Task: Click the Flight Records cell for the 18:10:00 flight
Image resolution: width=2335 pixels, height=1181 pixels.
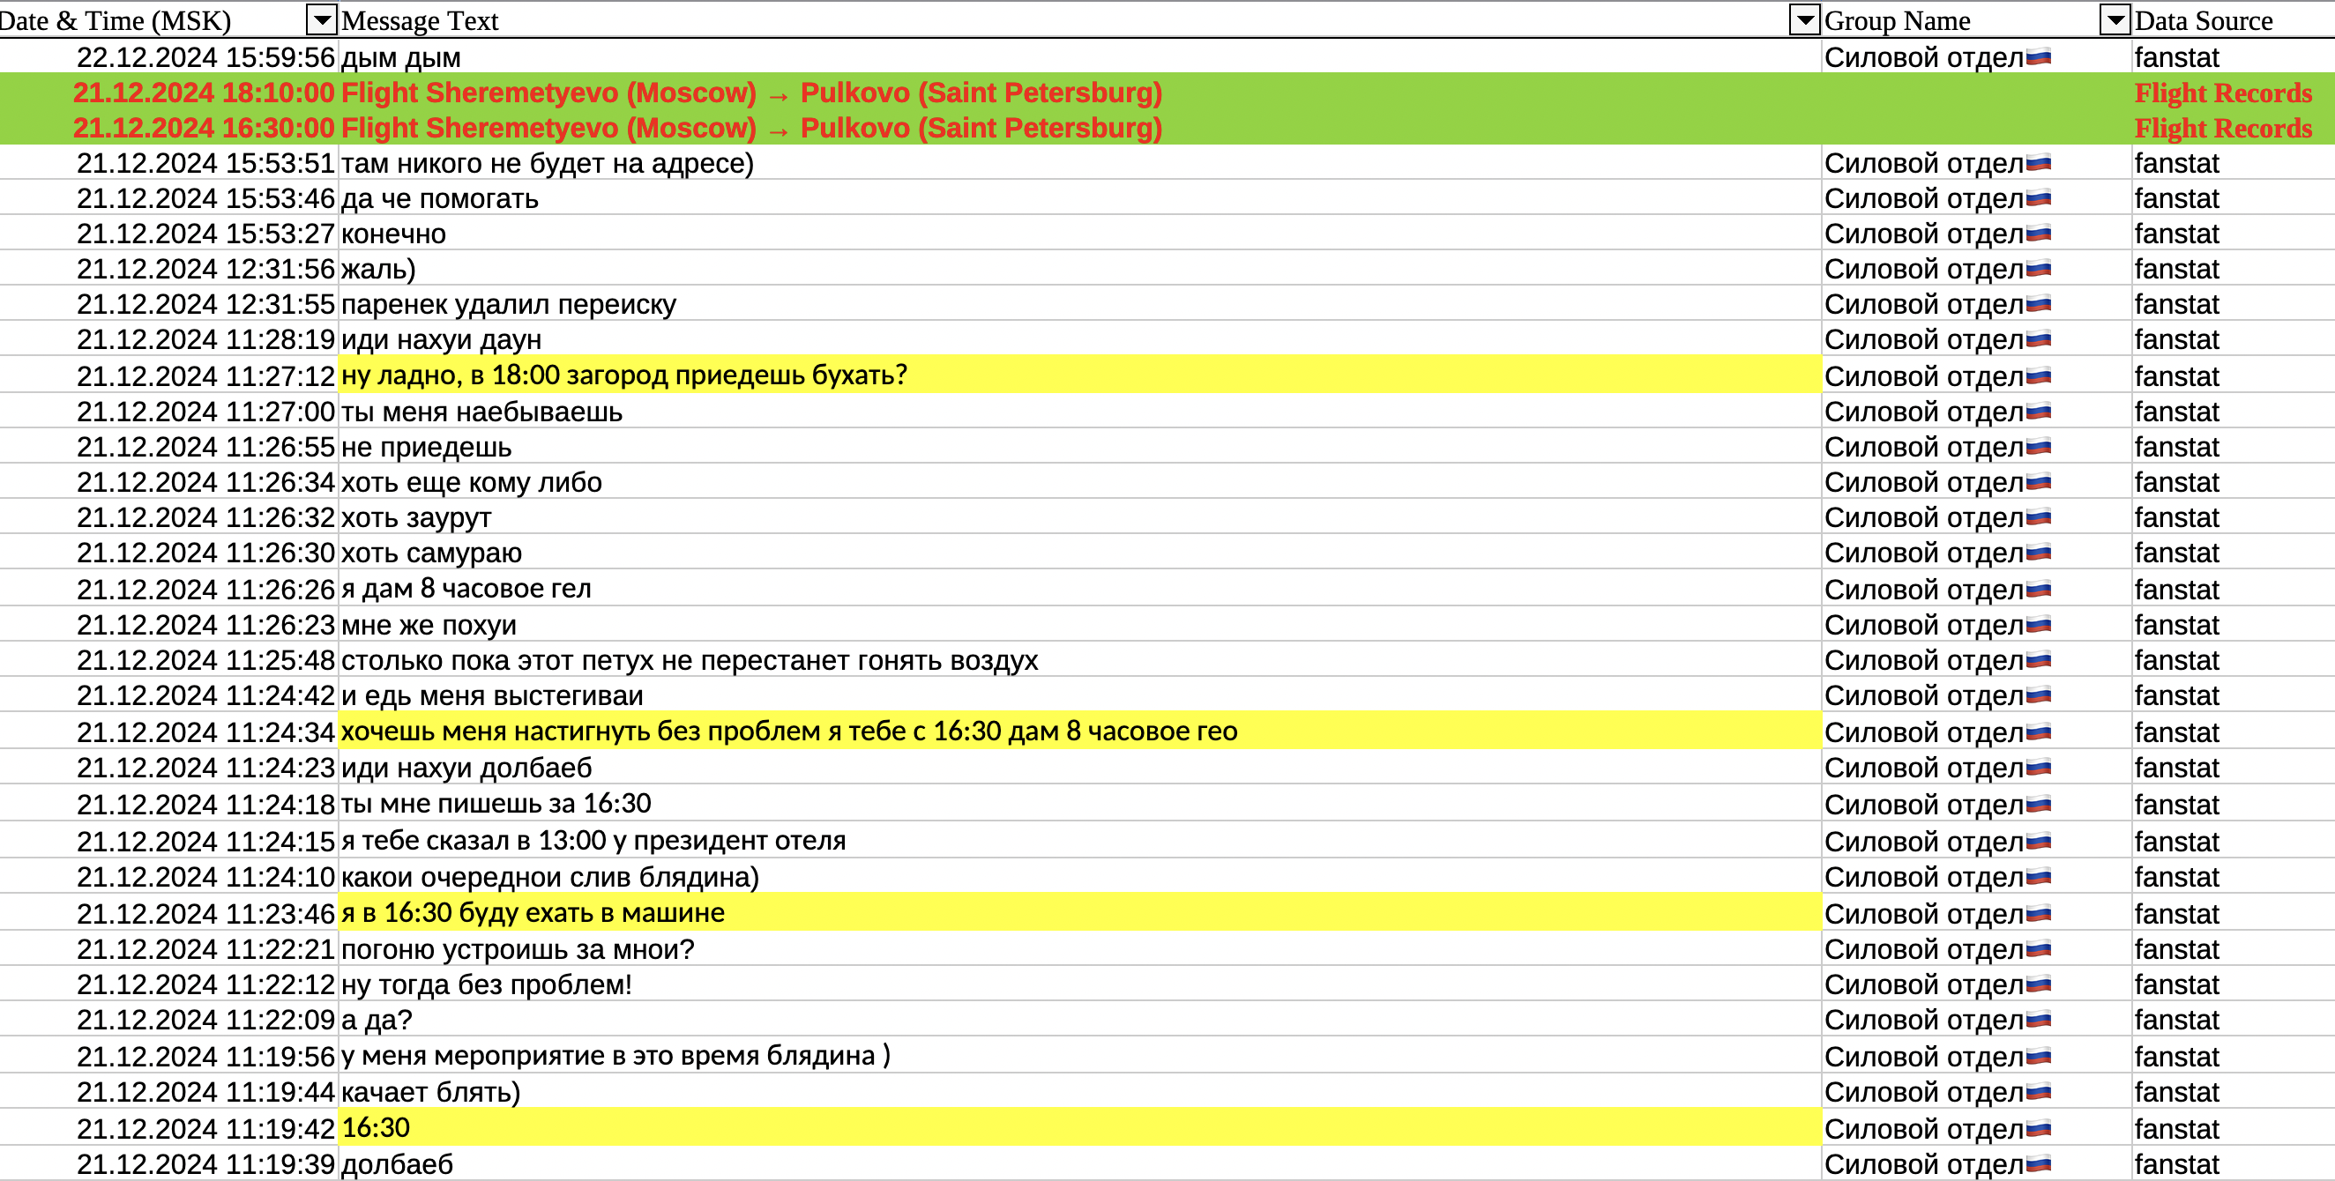Action: (2223, 93)
